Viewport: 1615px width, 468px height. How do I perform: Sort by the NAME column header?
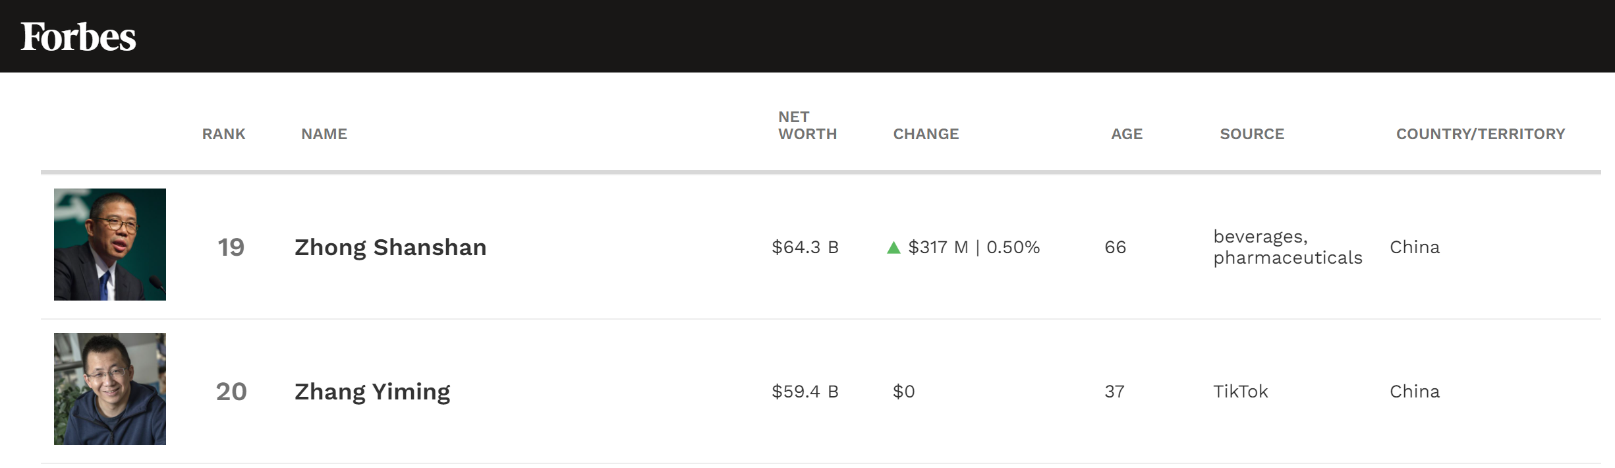point(324,134)
